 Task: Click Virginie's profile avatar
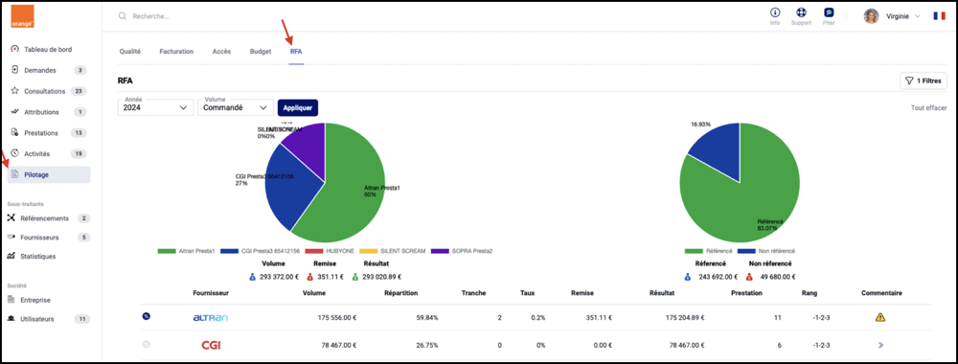(871, 16)
